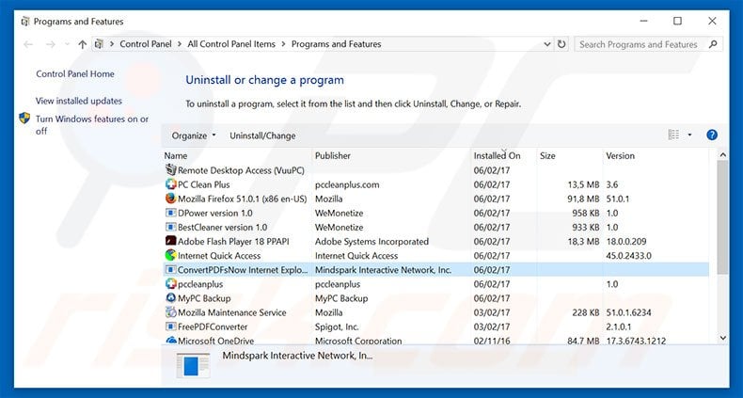Click the shield icon beside Windows features
743x398 pixels.
tap(24, 118)
